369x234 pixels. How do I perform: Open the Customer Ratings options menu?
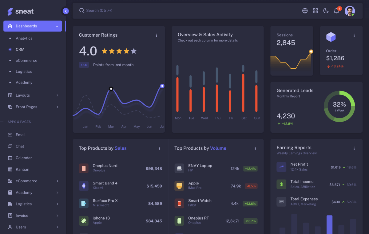[156, 35]
